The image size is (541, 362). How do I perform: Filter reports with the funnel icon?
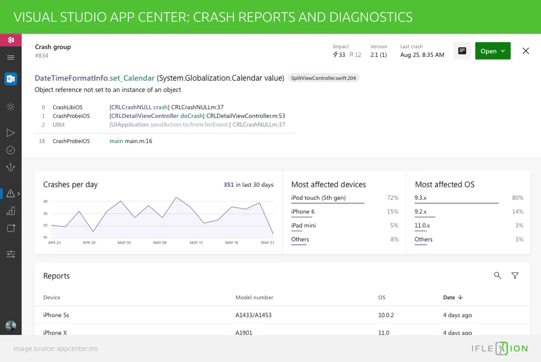pos(515,275)
